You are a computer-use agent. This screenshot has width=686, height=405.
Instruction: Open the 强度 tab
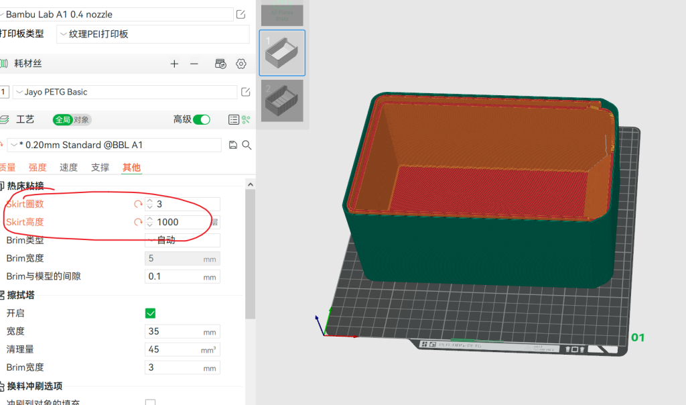click(x=38, y=168)
